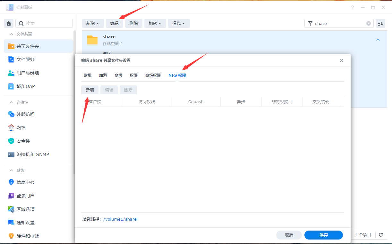Viewport: 392px width, 244px height.
Task: Open 通知设置 page
Action: point(38,223)
